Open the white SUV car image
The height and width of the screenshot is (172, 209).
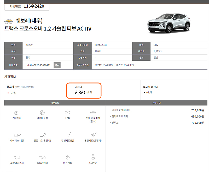coord(169,23)
